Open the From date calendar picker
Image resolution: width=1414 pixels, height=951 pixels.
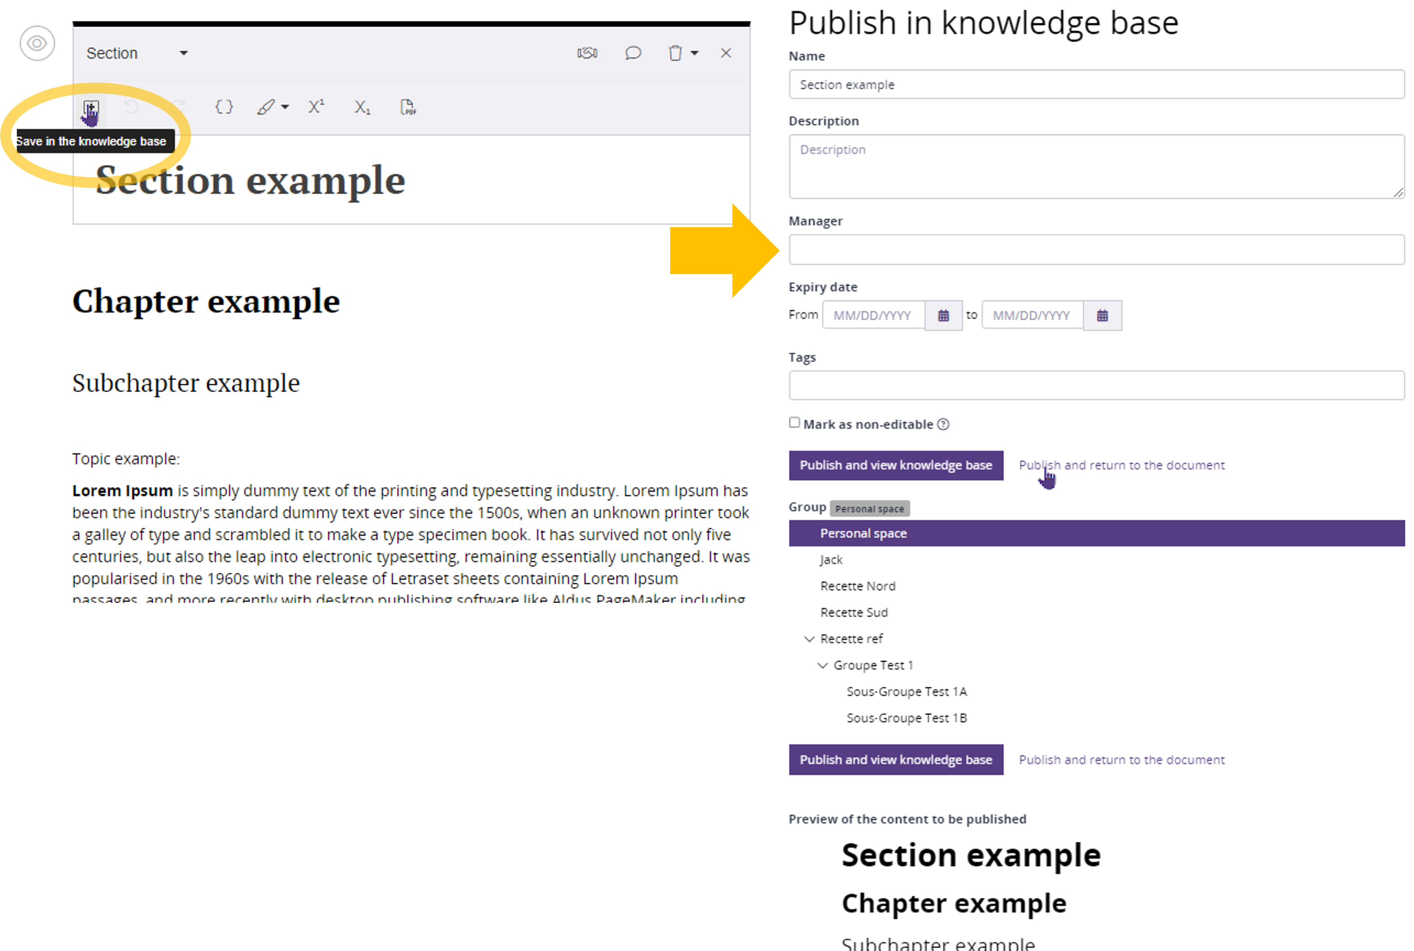click(943, 315)
